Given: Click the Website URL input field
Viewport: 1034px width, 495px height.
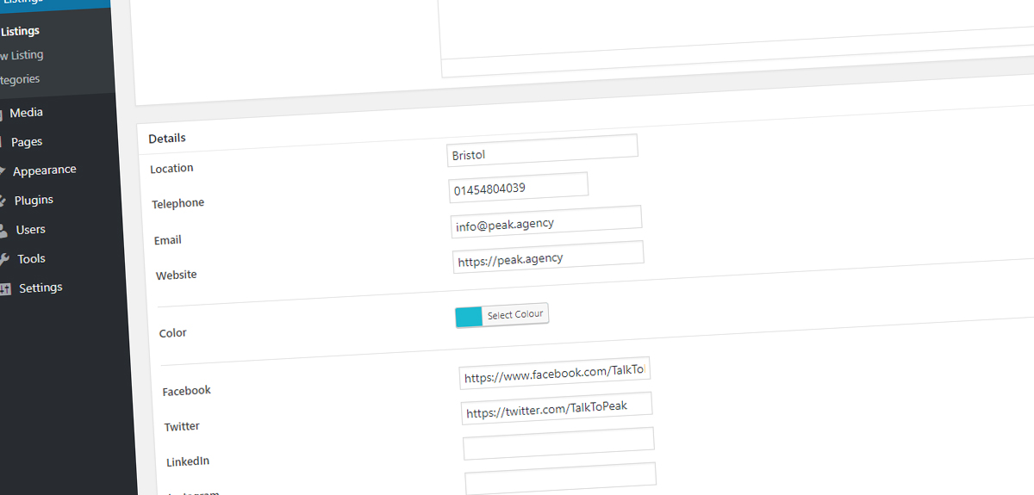Looking at the screenshot, I should 547,257.
